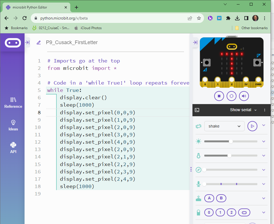Image resolution: width=274 pixels, height=224 pixels.
Task: Open the API documentation tab
Action: [13, 148]
